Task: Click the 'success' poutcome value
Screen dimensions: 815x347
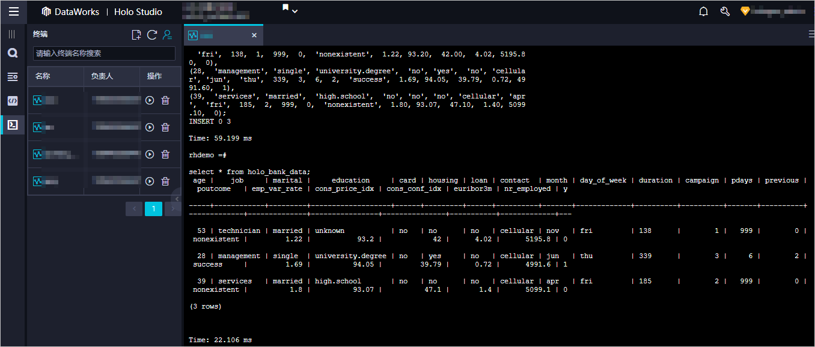Action: pyautogui.click(x=207, y=264)
